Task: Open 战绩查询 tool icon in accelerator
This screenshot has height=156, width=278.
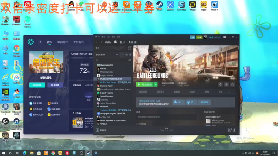Action: click(x=49, y=103)
